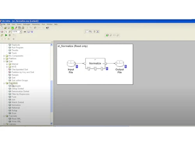
Task: Expand the Partition folder
Action: 4,58
